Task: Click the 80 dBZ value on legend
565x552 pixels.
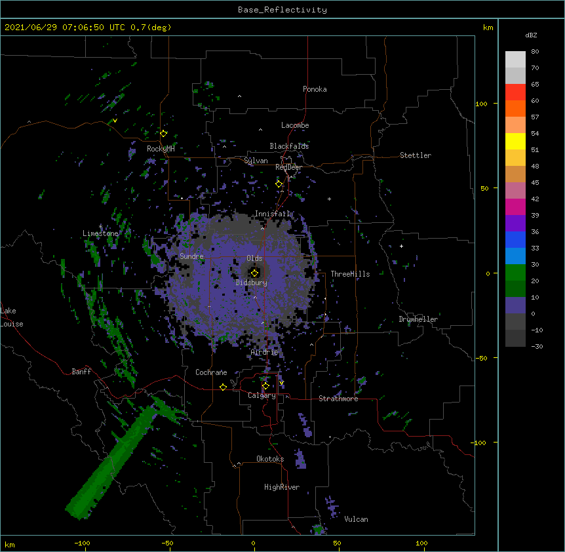Action: click(535, 52)
